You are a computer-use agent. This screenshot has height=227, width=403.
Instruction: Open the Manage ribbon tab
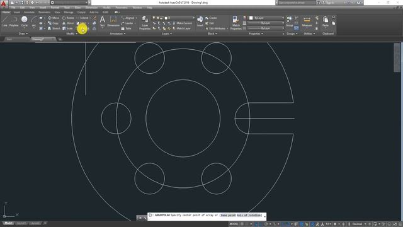click(69, 12)
